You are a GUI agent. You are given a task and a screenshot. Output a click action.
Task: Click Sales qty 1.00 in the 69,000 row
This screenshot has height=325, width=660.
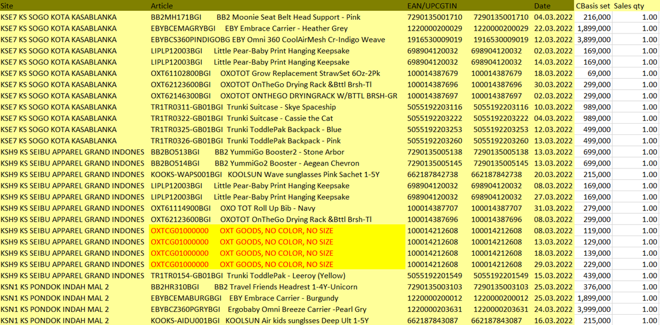click(x=649, y=74)
